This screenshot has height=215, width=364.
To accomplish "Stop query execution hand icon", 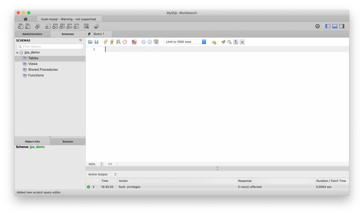I will tap(125, 42).
